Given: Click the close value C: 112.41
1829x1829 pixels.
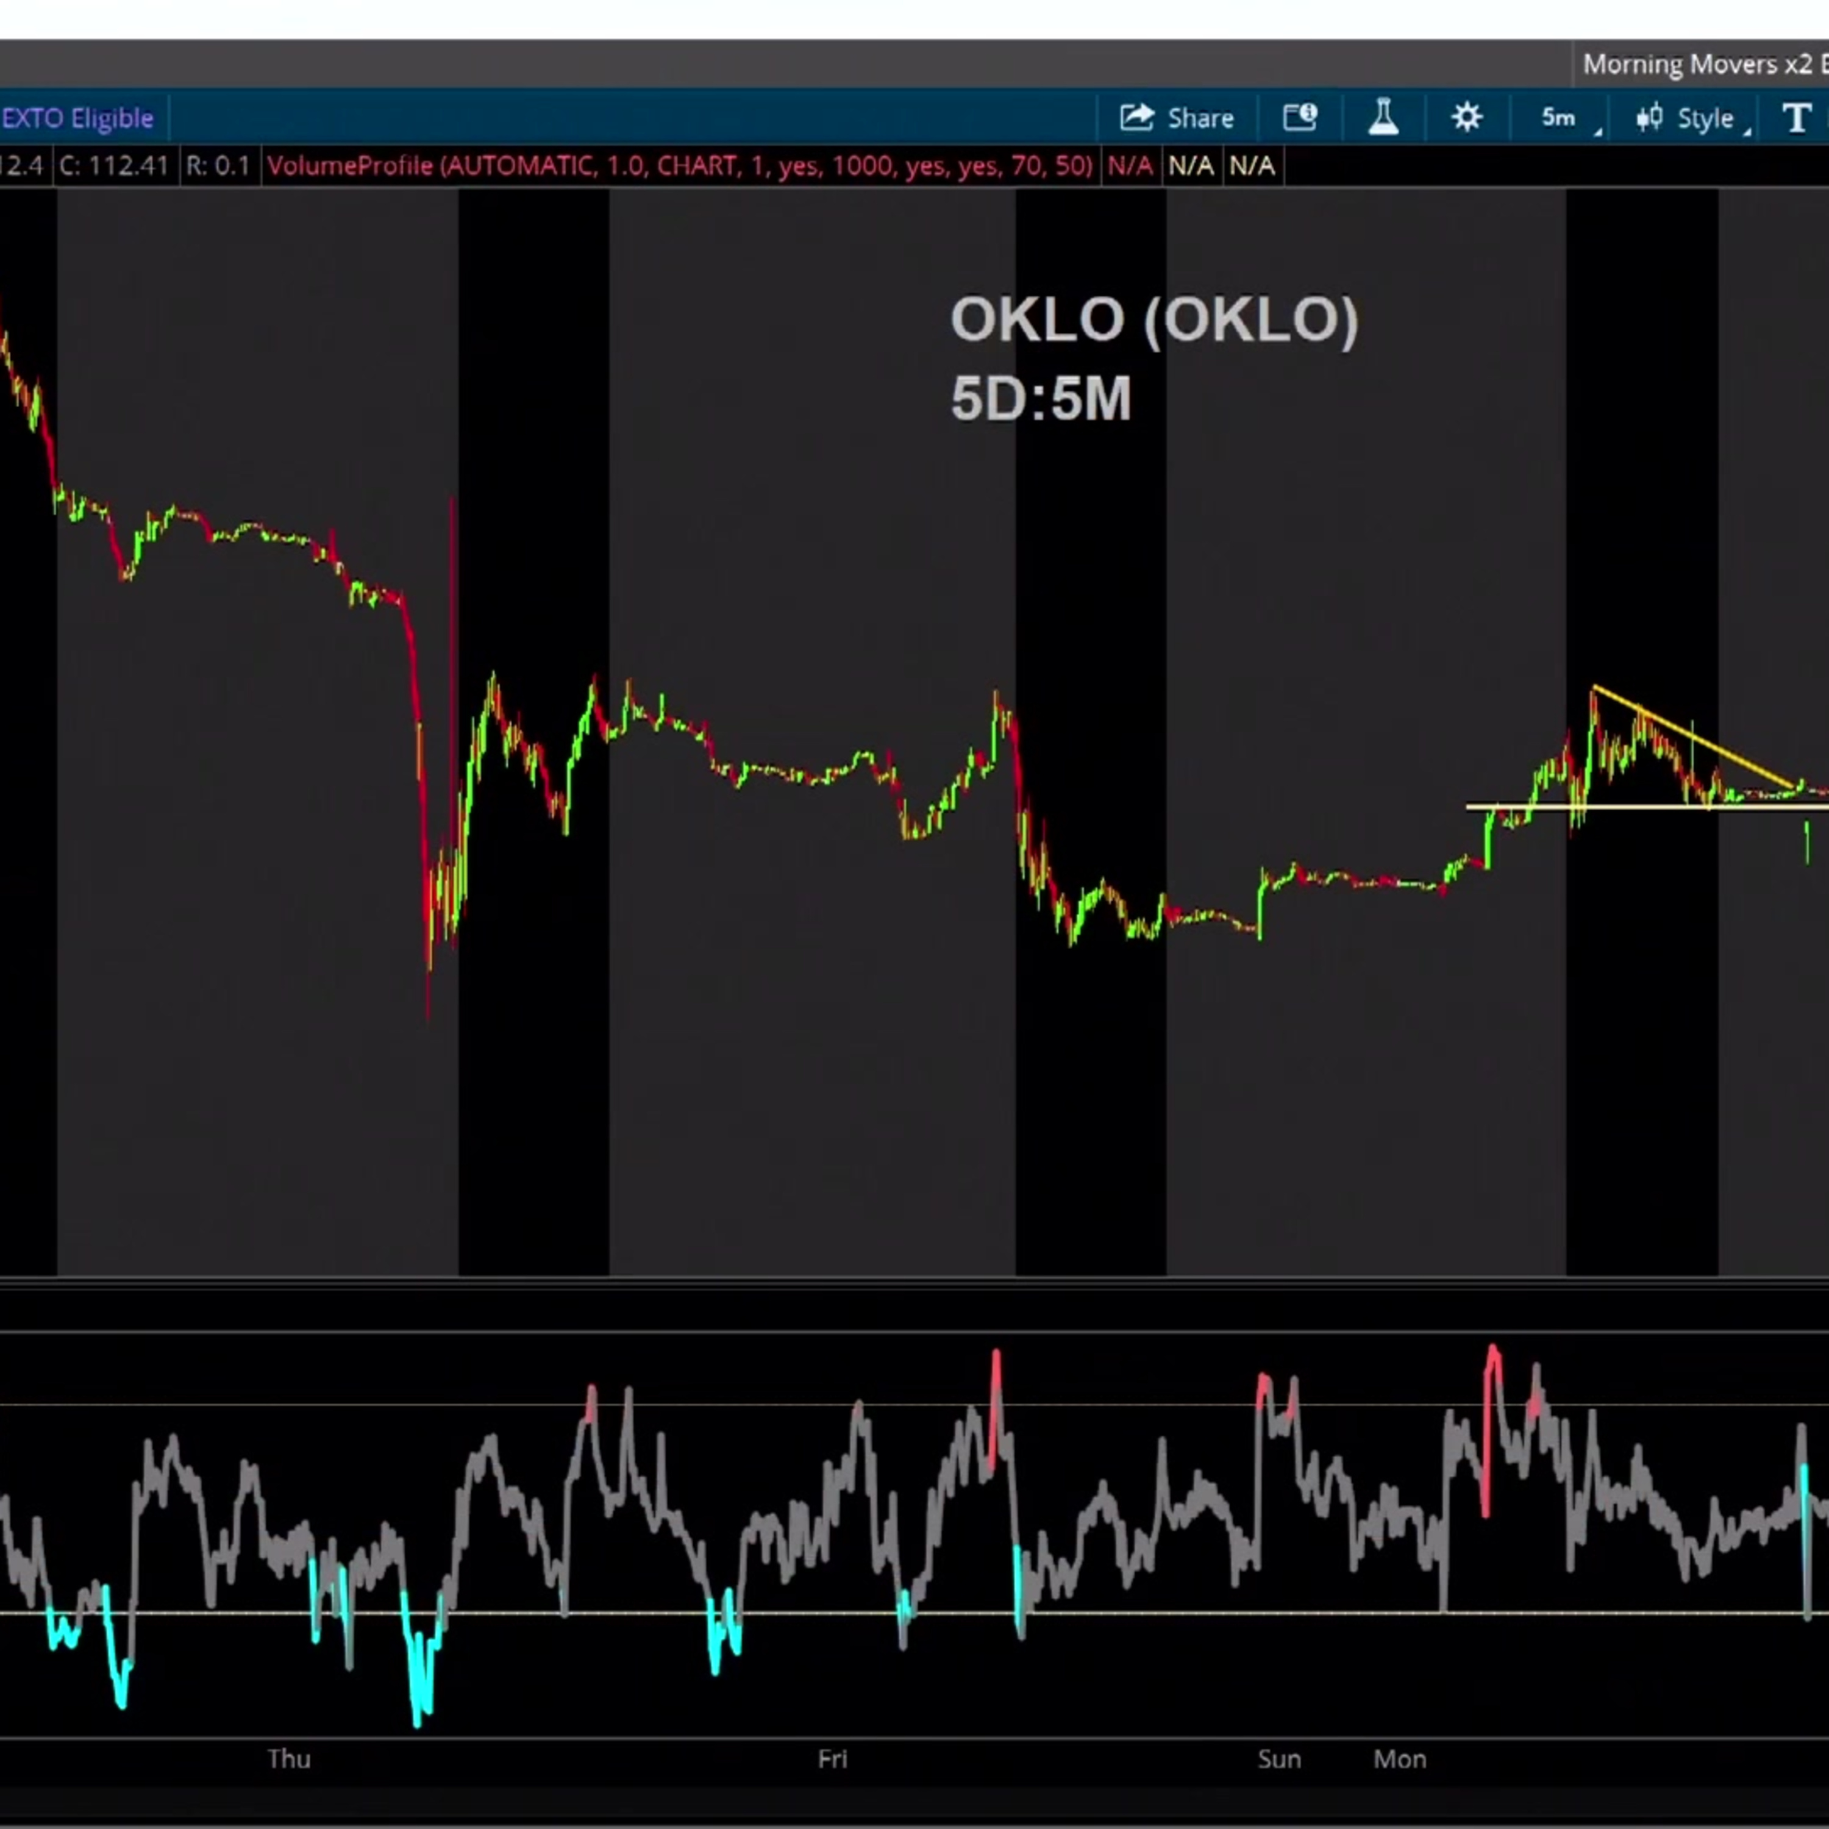Looking at the screenshot, I should (x=113, y=166).
